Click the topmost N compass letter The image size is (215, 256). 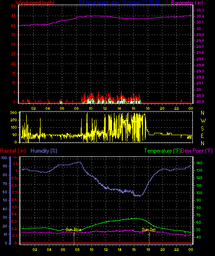(x=203, y=113)
